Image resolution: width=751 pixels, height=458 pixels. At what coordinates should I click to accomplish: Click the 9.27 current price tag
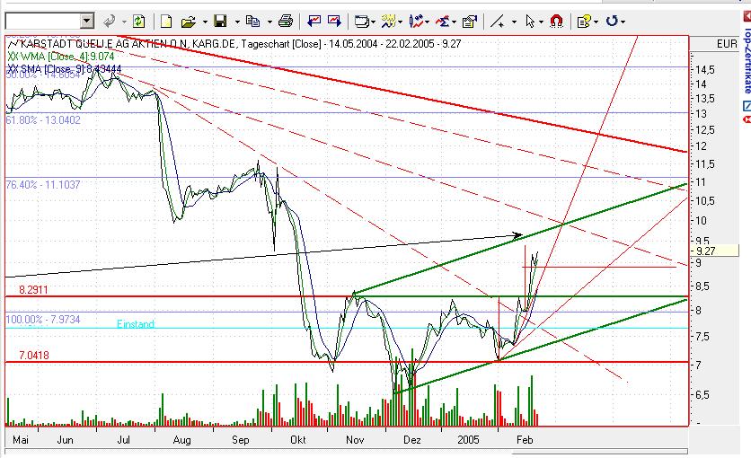click(714, 251)
